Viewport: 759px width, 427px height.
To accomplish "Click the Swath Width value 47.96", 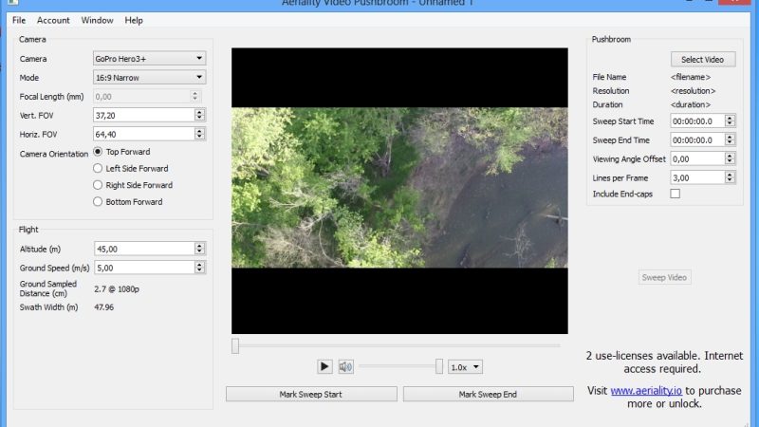I will (x=104, y=306).
